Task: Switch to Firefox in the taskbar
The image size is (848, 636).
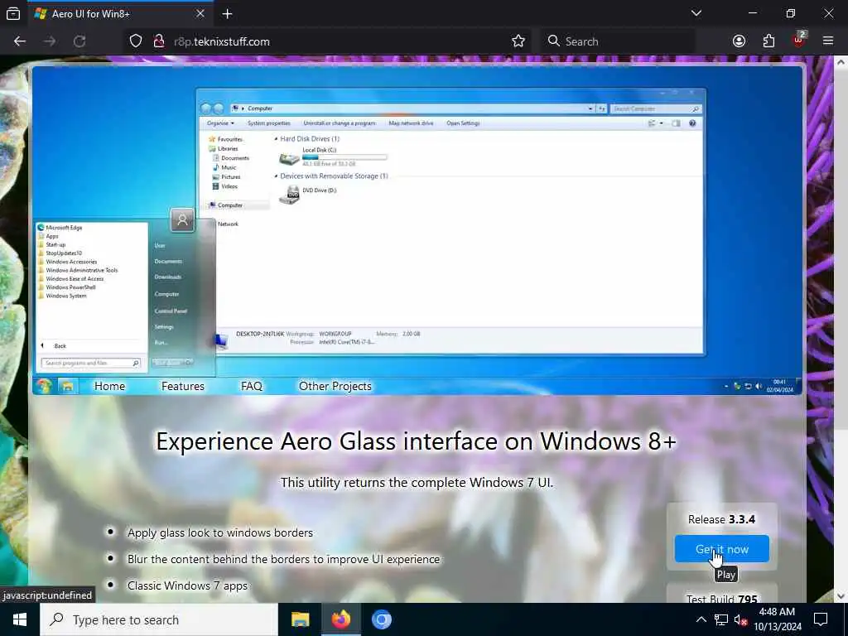Action: [x=340, y=619]
